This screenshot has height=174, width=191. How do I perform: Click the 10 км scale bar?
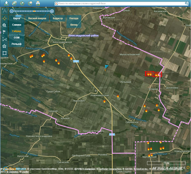166,163
